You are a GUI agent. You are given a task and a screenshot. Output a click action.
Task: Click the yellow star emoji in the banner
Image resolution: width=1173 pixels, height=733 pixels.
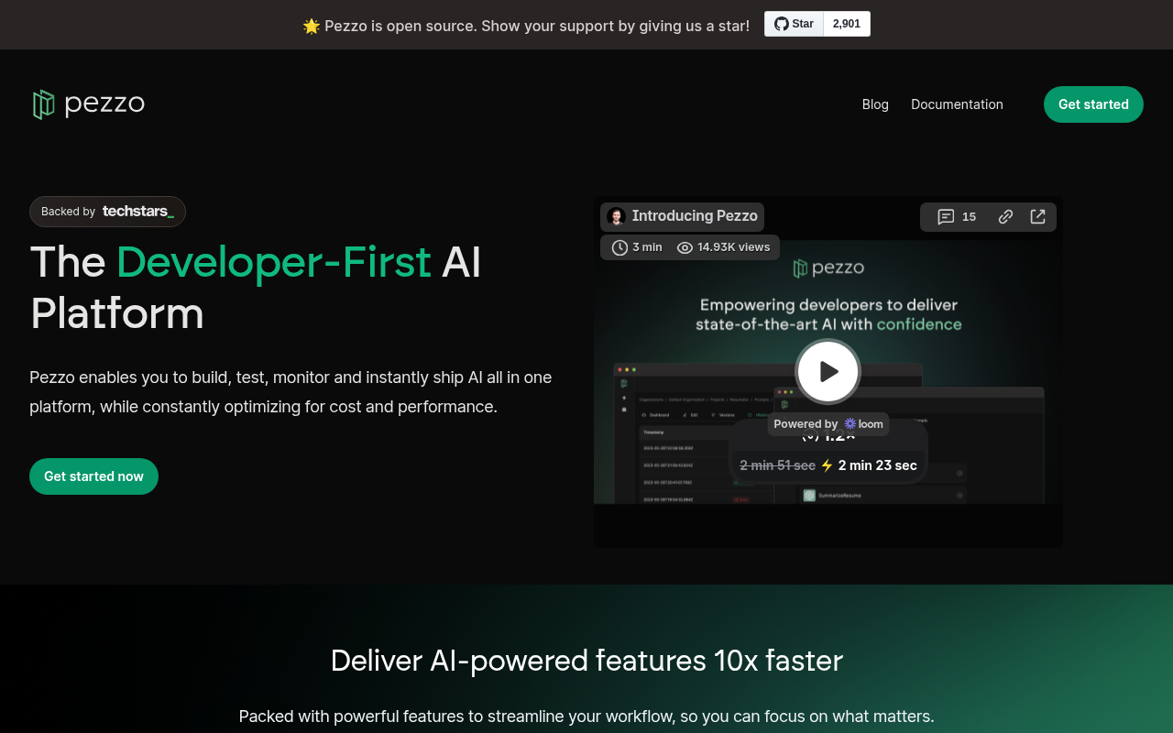click(311, 26)
